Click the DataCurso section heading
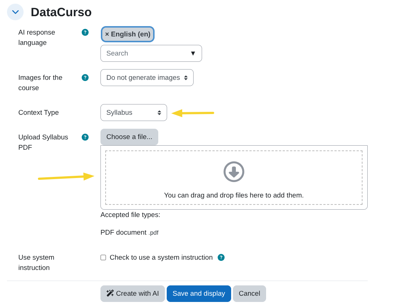396x306 pixels. click(x=61, y=12)
